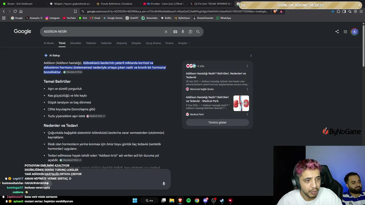The width and height of the screenshot is (365, 205).
Task: Reload the current page
Action: [15, 11]
